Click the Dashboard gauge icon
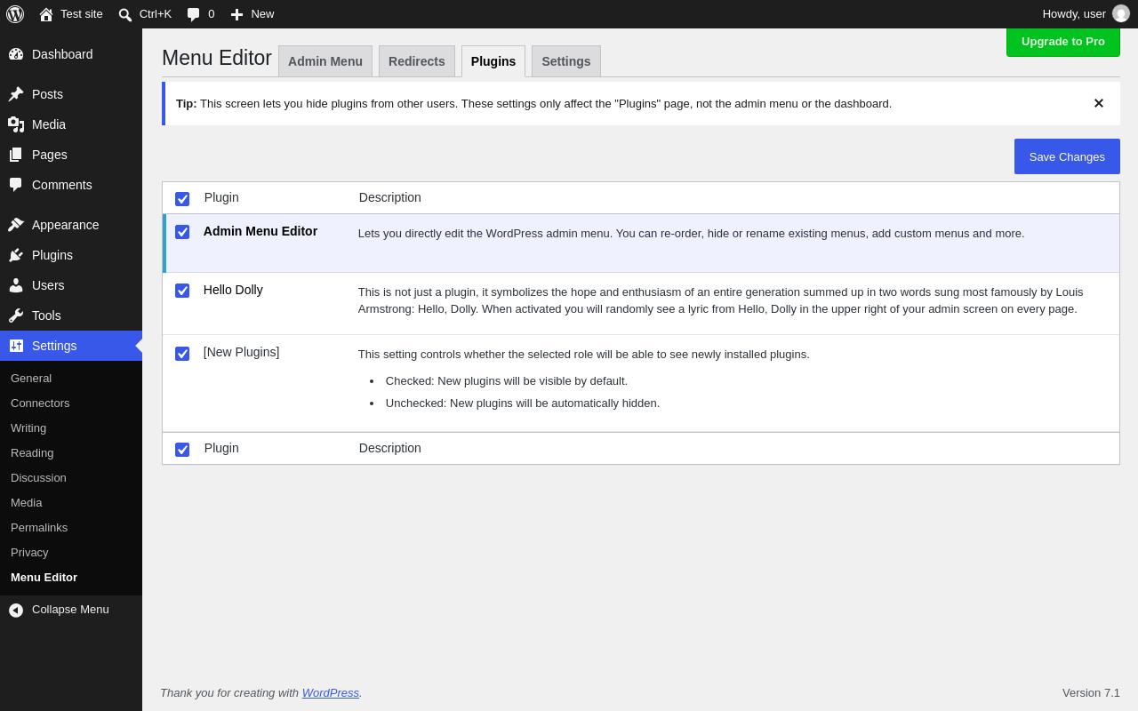 [16, 54]
